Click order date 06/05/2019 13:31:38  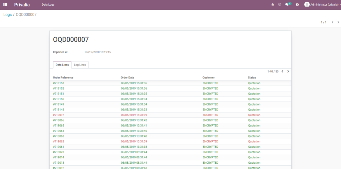134,147
